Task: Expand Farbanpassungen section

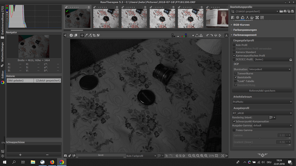Action: [245, 30]
